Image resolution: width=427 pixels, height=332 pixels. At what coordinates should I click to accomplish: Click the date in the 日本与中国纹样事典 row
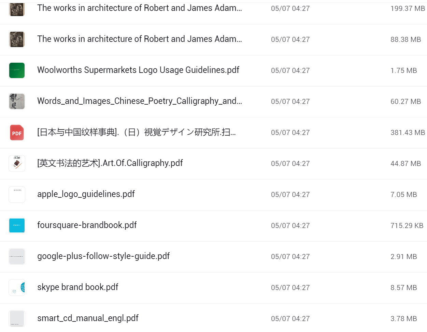pos(290,133)
